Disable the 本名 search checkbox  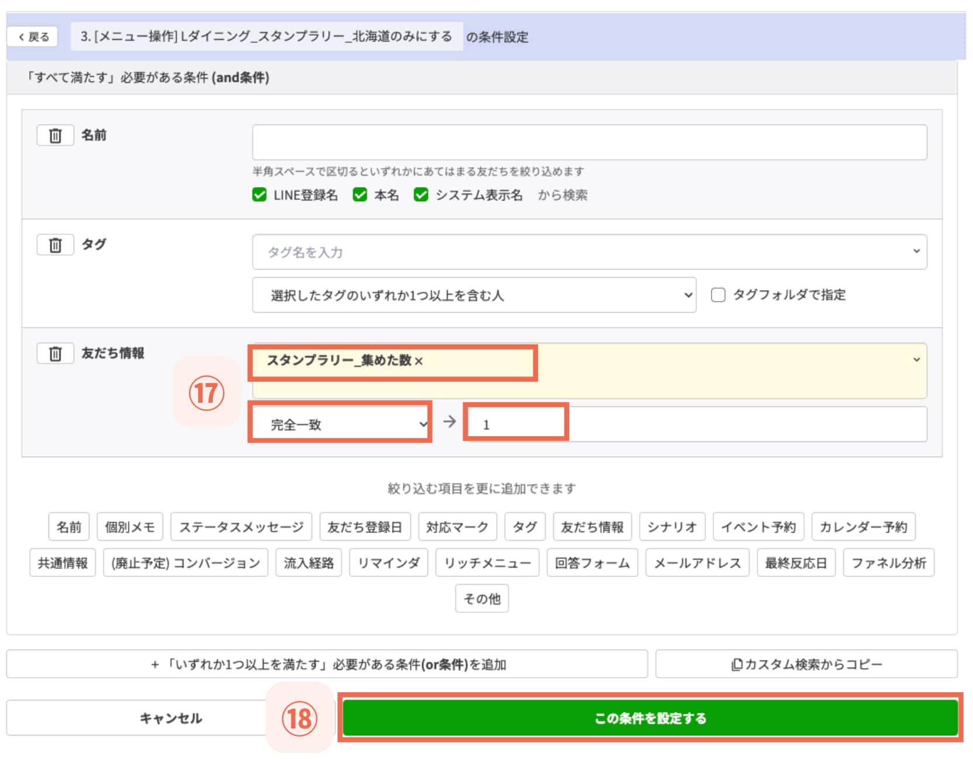coord(360,195)
